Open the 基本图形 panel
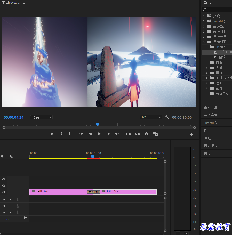 [x=211, y=107]
